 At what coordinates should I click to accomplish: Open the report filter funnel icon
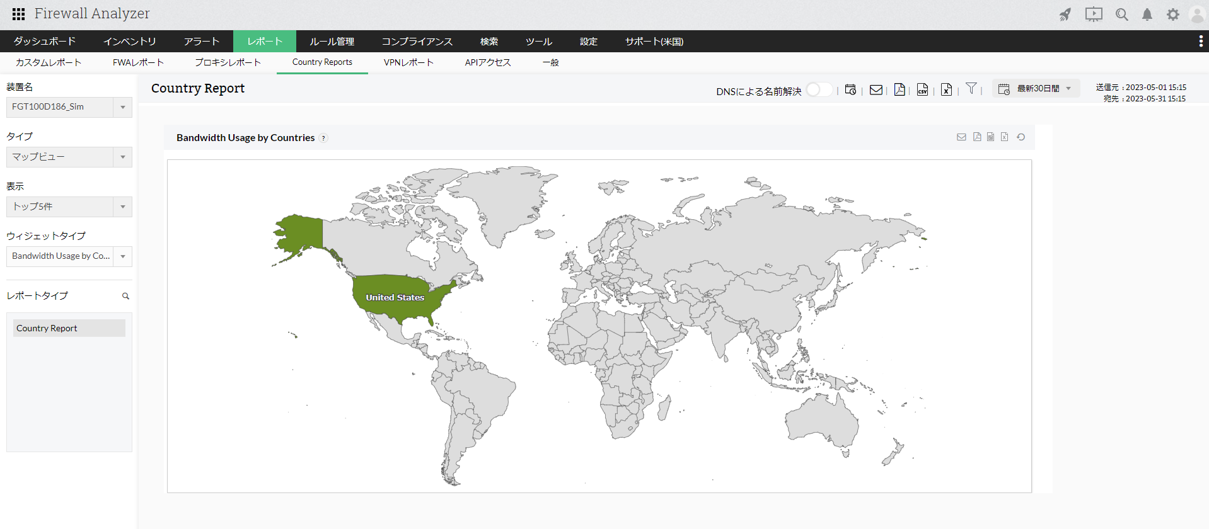(x=971, y=88)
